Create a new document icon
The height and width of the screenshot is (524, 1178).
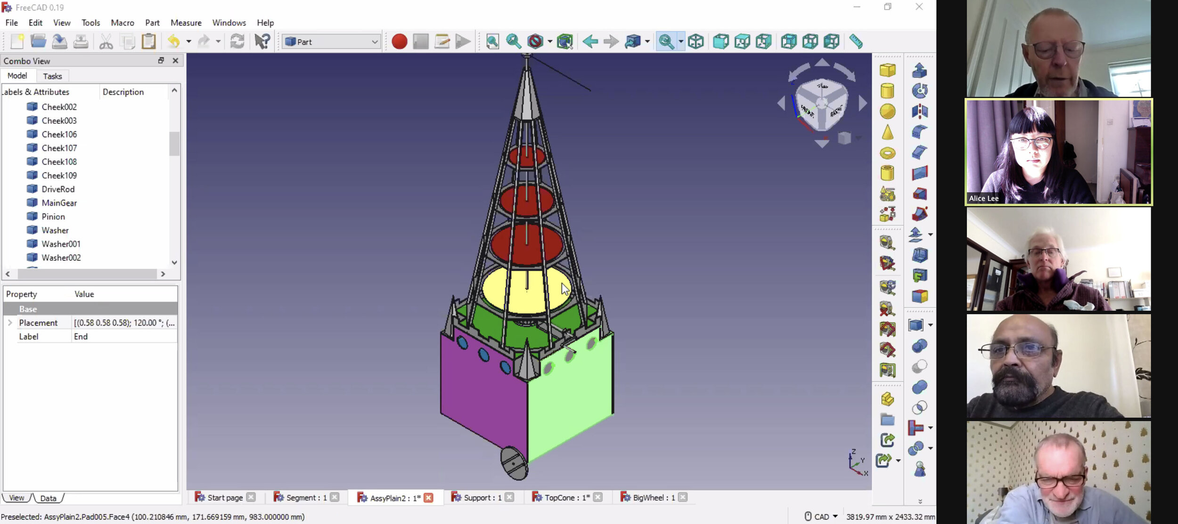tap(17, 41)
